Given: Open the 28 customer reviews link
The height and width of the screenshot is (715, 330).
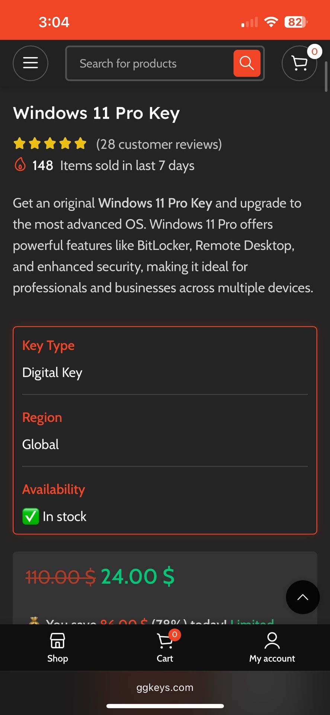Looking at the screenshot, I should pos(159,144).
